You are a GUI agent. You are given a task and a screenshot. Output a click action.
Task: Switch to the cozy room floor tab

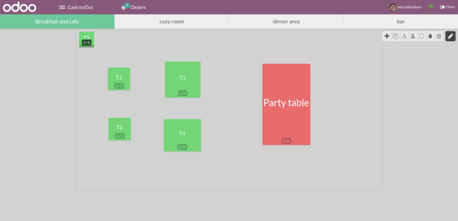pyautogui.click(x=172, y=21)
